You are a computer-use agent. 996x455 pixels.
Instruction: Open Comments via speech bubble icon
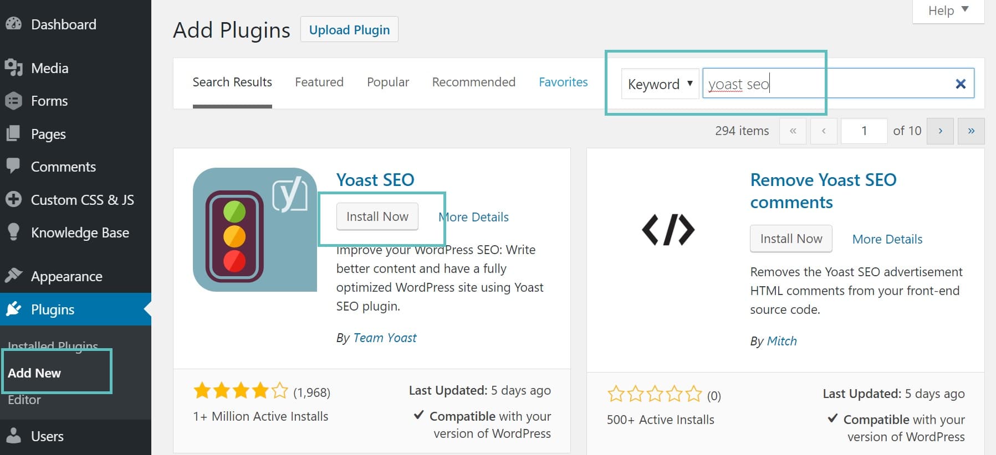(13, 166)
